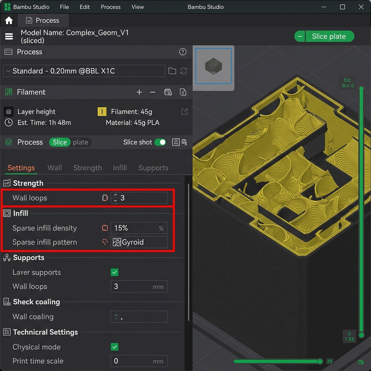
Task: Switch to the Supports settings tab
Action: [153, 168]
